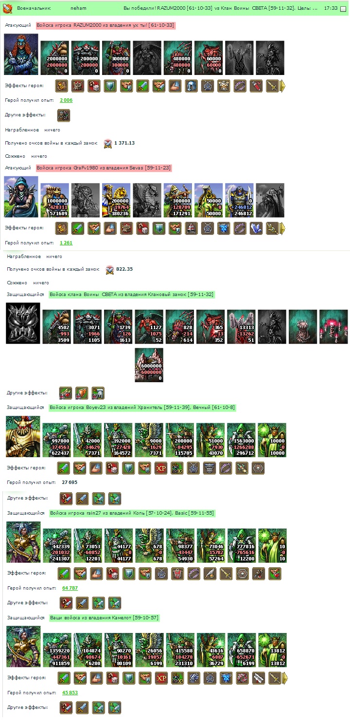350x724 pixels.
Task: Open RAZUM2000's hero portrait
Action: 21,54
